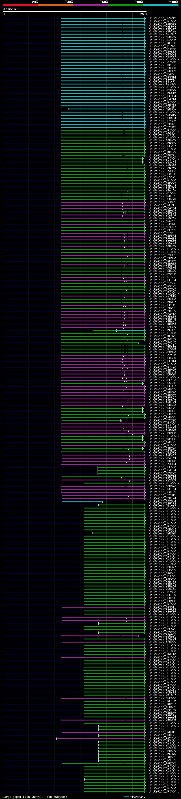Click the UniRef100_Q2LFC3 entry
Screen dimensions: 181x799
pyautogui.click(x=162, y=380)
